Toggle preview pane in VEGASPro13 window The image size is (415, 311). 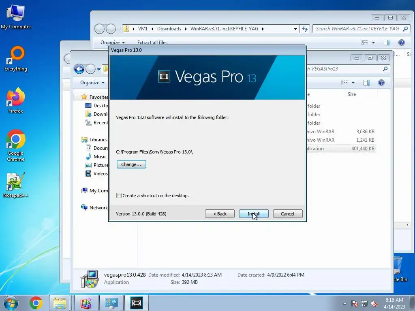point(366,83)
